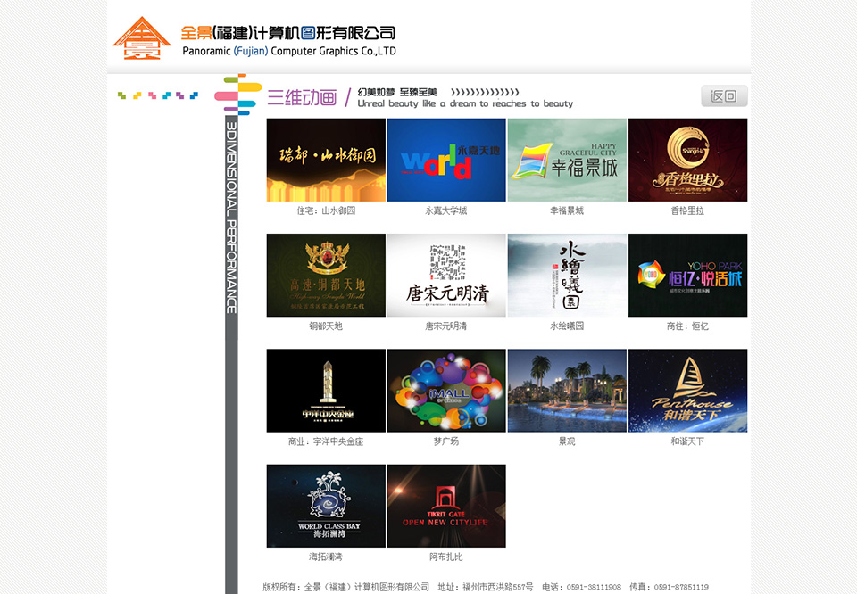The image size is (857, 594).
Task: Click the colorful iMALL bubbles graphic for 梦广场
Action: (446, 389)
